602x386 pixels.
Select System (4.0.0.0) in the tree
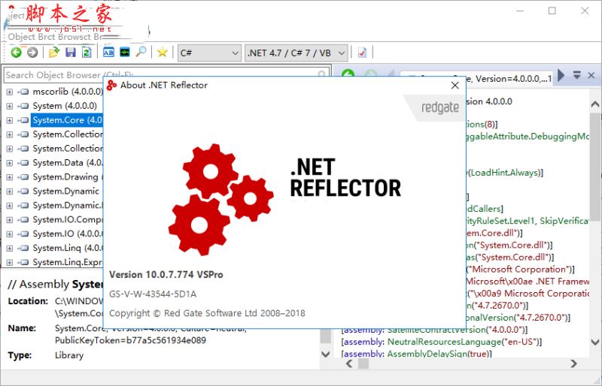65,106
